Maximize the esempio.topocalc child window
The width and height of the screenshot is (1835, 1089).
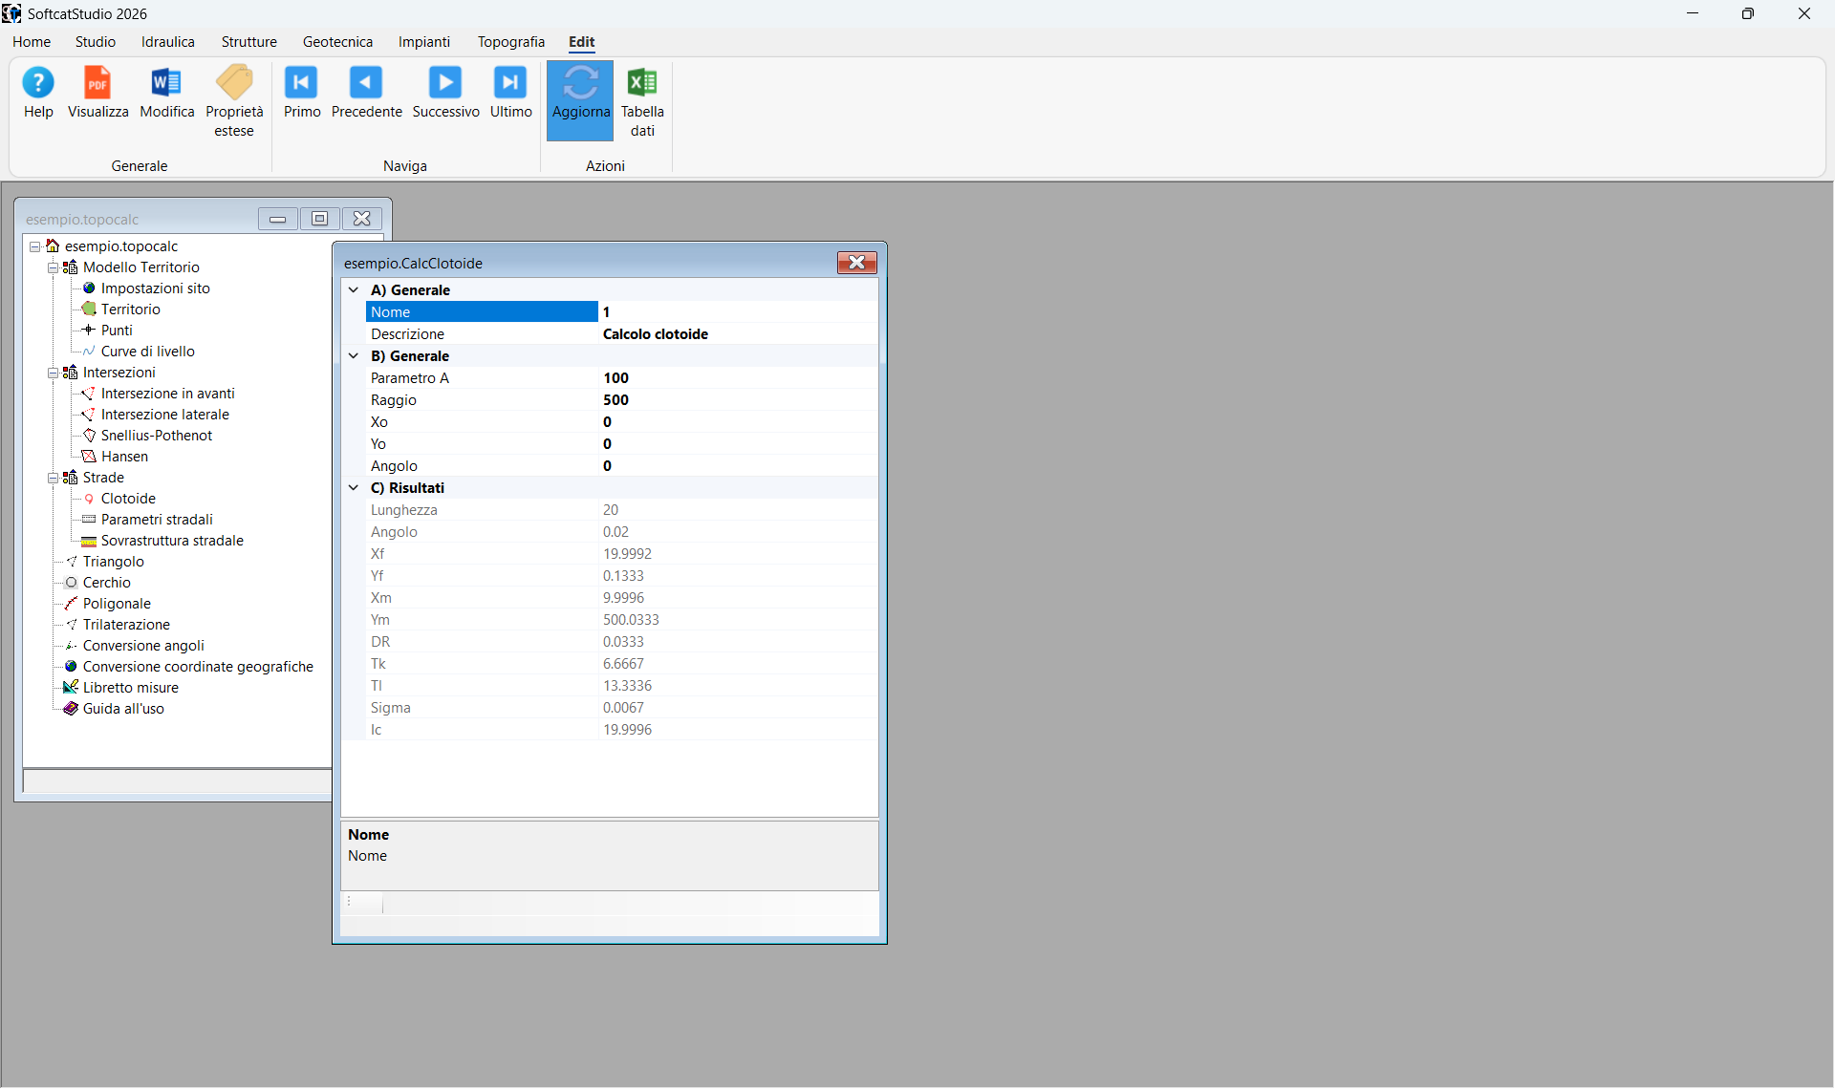319,219
